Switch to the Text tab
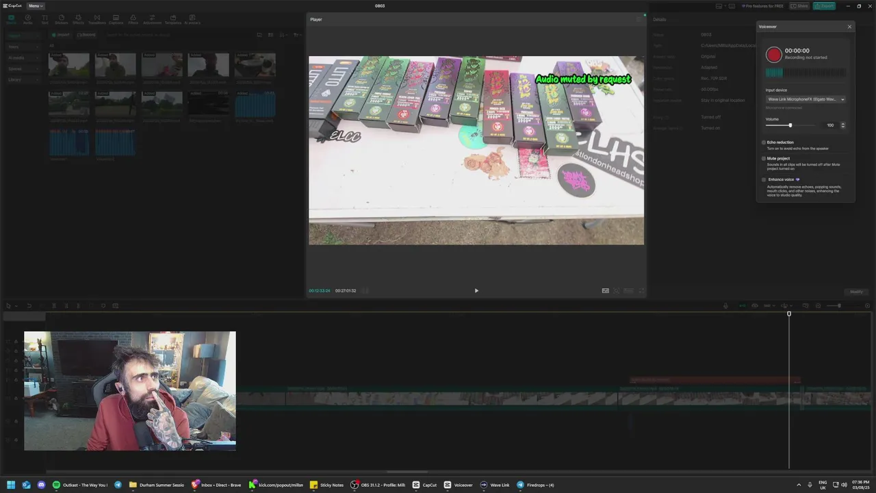 pyautogui.click(x=45, y=19)
